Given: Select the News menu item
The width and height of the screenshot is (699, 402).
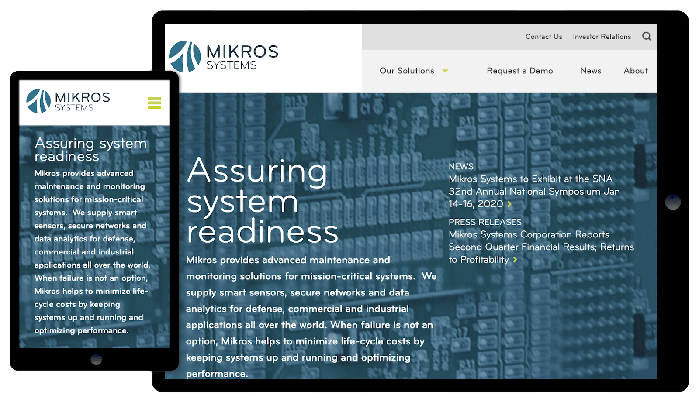Looking at the screenshot, I should [x=590, y=70].
